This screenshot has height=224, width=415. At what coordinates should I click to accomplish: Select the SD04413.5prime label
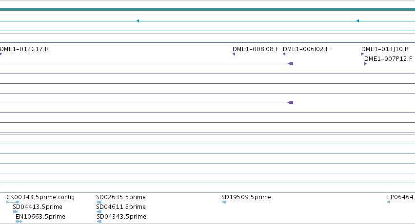[x=38, y=207]
